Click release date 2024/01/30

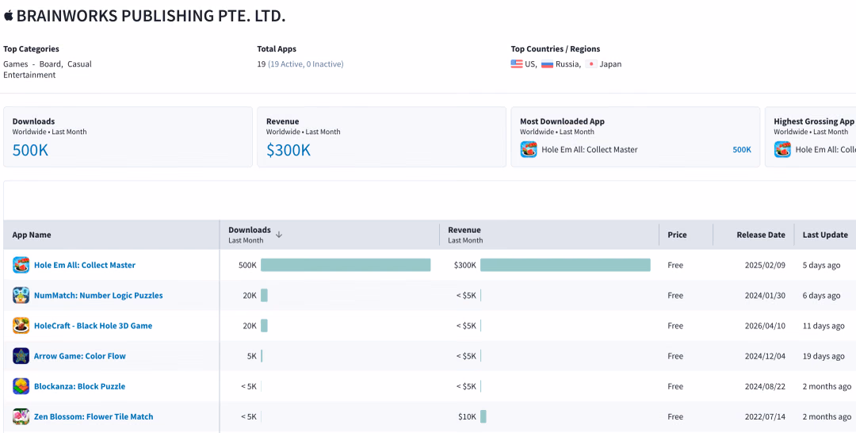[765, 295]
